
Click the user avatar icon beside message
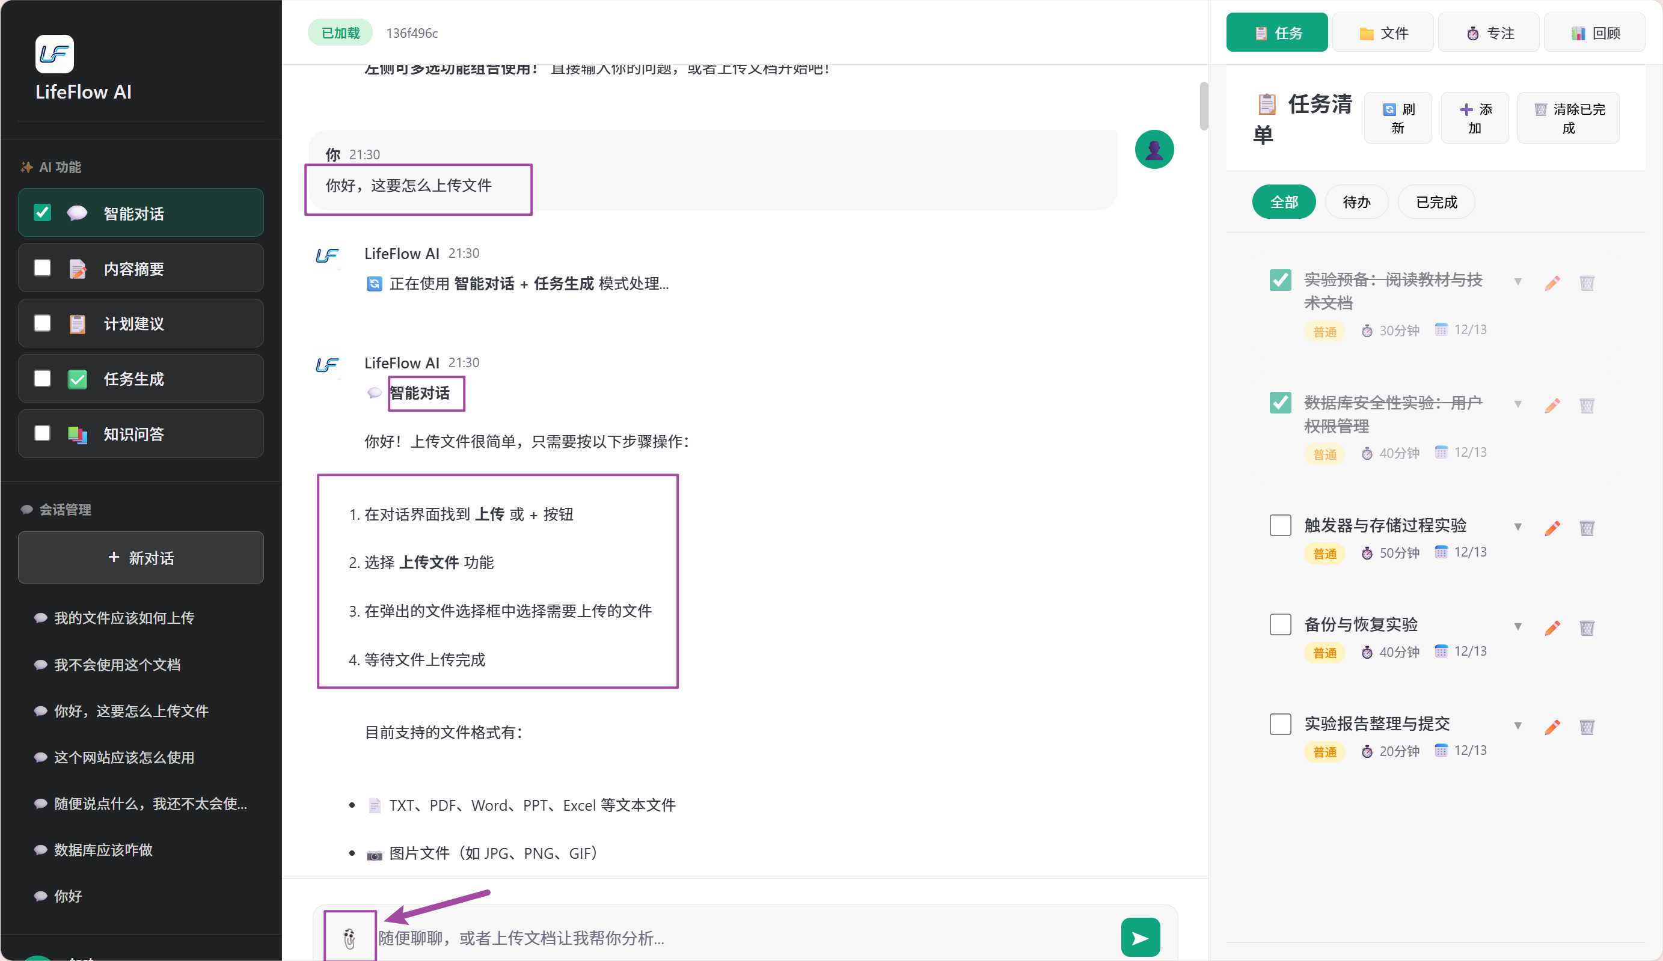tap(1154, 150)
